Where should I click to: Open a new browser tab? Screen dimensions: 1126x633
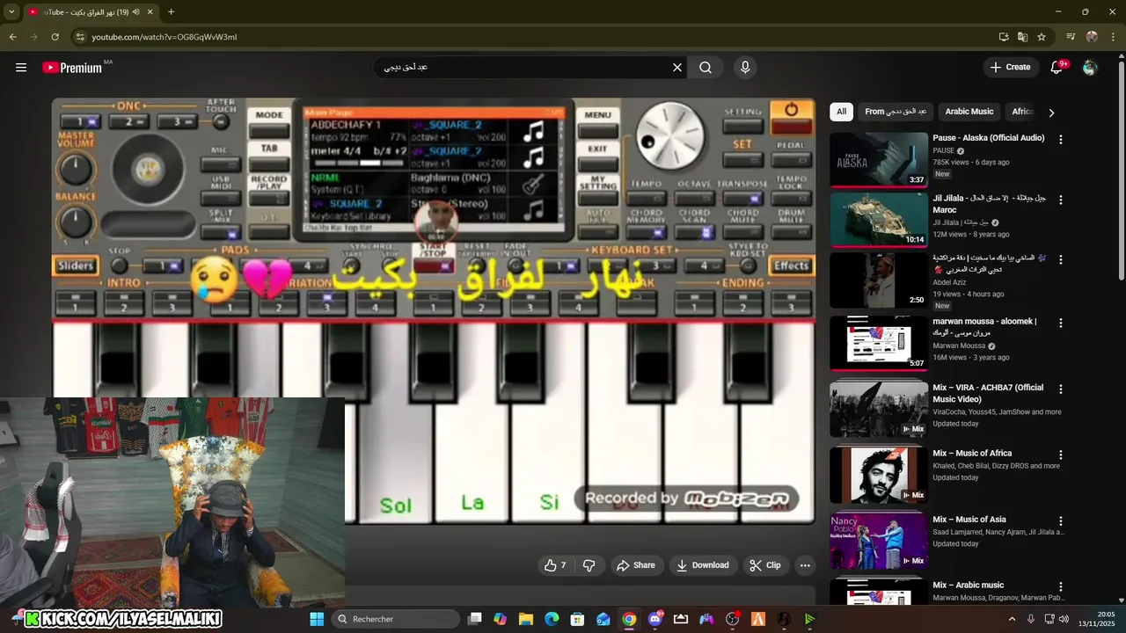pyautogui.click(x=171, y=11)
